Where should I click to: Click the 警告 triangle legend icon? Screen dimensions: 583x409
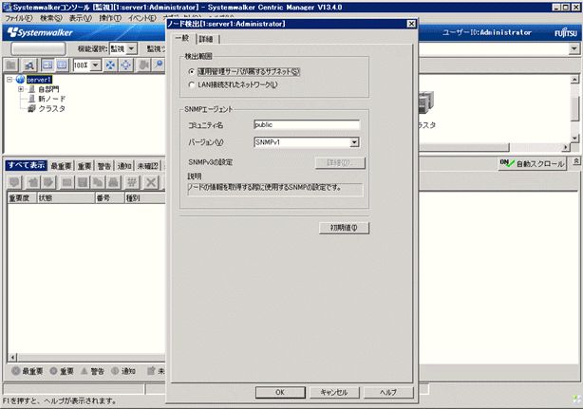[x=85, y=371]
